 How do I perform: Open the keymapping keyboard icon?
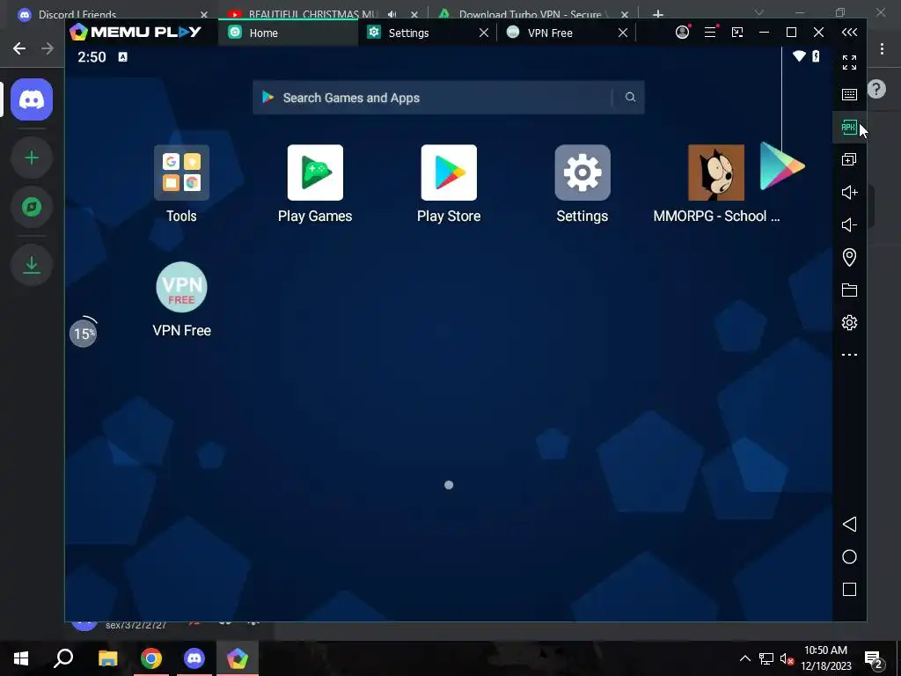pyautogui.click(x=849, y=94)
